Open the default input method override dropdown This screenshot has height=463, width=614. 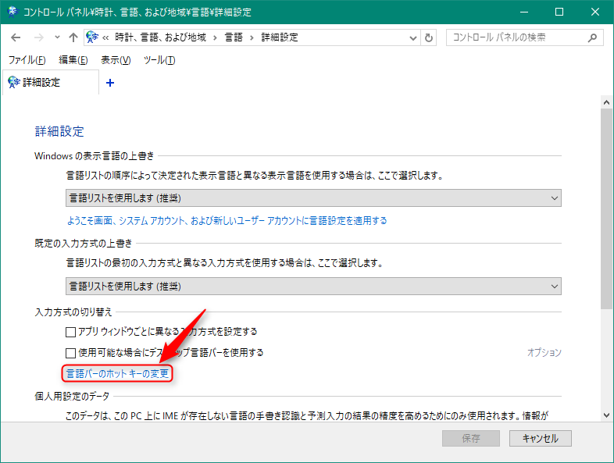point(313,286)
